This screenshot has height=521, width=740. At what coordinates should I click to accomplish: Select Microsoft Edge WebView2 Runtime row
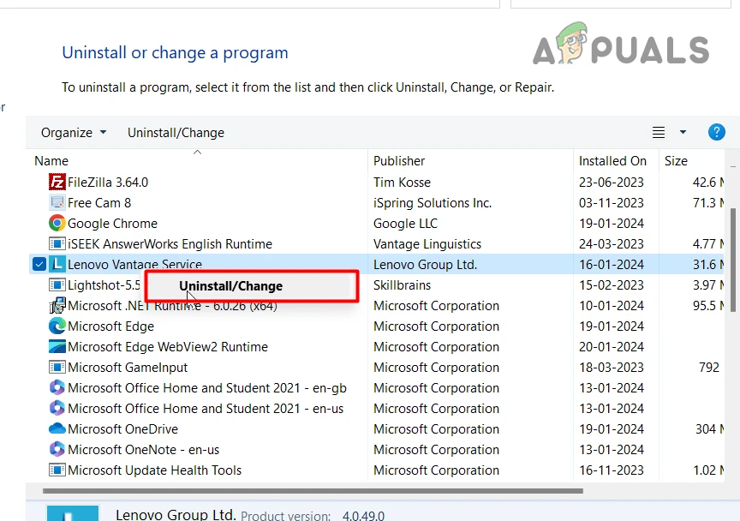coord(168,347)
